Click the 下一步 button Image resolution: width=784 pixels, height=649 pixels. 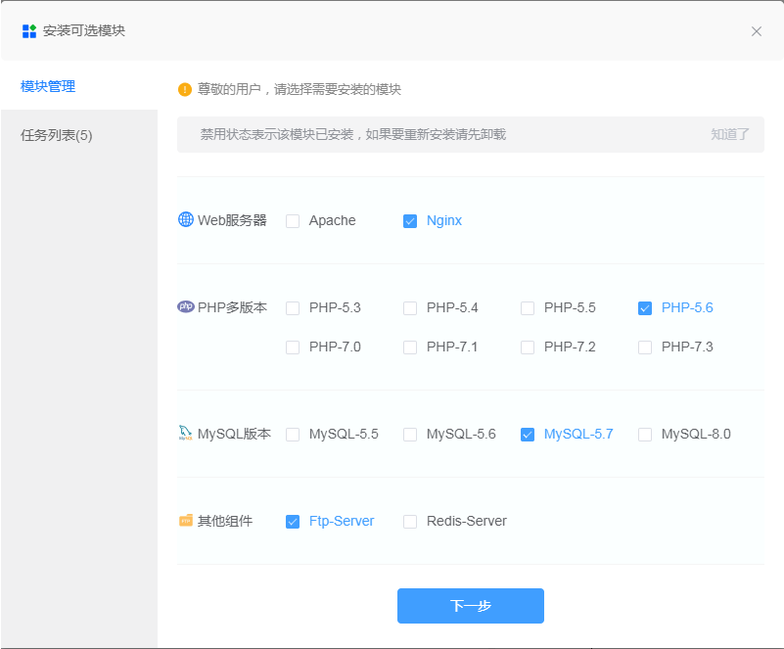470,606
